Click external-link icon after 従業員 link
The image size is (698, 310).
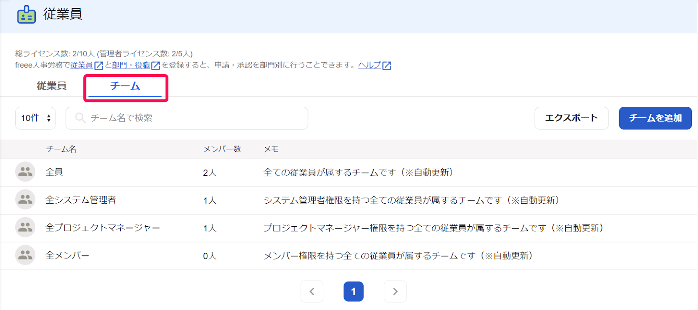(99, 66)
